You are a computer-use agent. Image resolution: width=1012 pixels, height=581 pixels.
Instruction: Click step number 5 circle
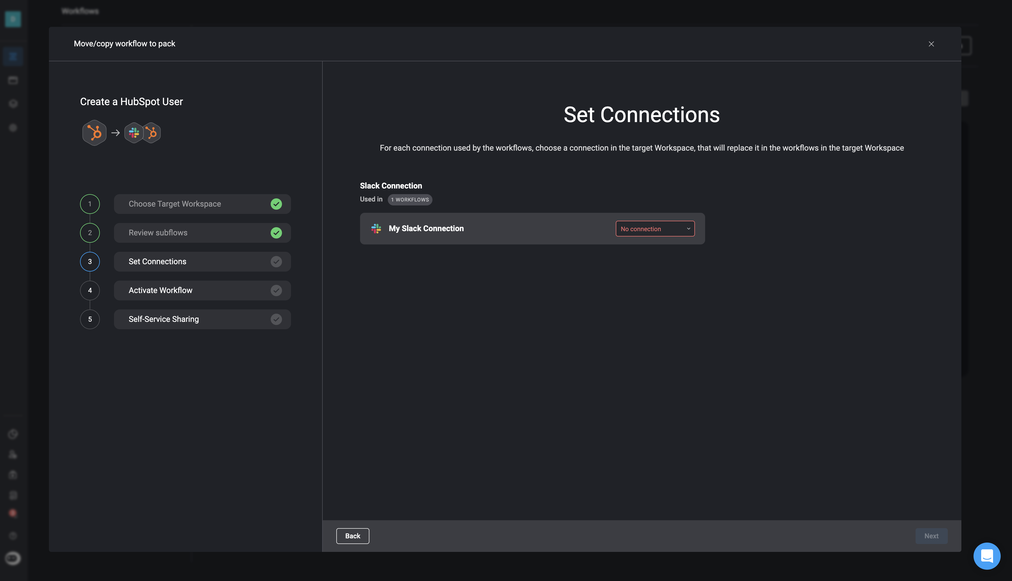click(90, 319)
